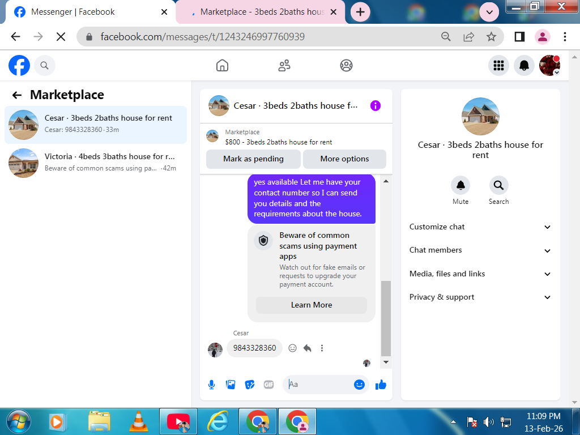Select Victoria 4beds 3baths conversation
The width and height of the screenshot is (580, 435).
pyautogui.click(x=95, y=163)
